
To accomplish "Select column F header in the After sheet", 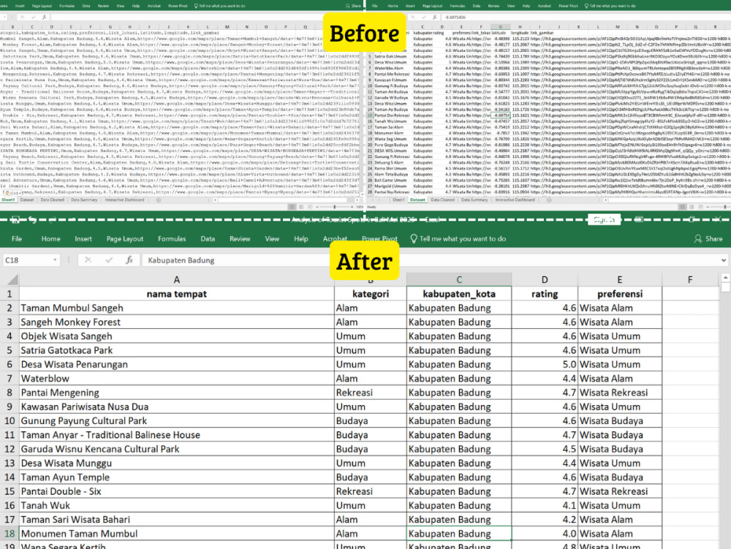I will point(690,280).
